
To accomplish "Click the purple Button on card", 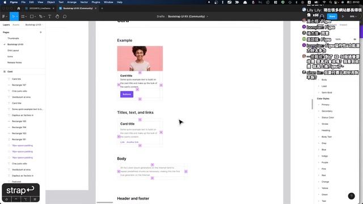I will [126, 94].
